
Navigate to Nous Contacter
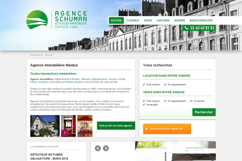coord(201,20)
